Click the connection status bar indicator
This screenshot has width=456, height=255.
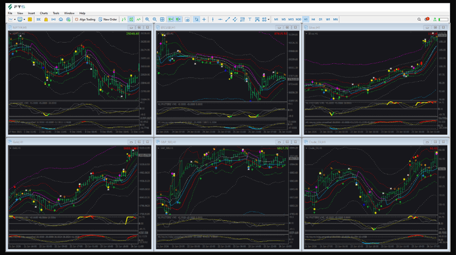point(443,20)
